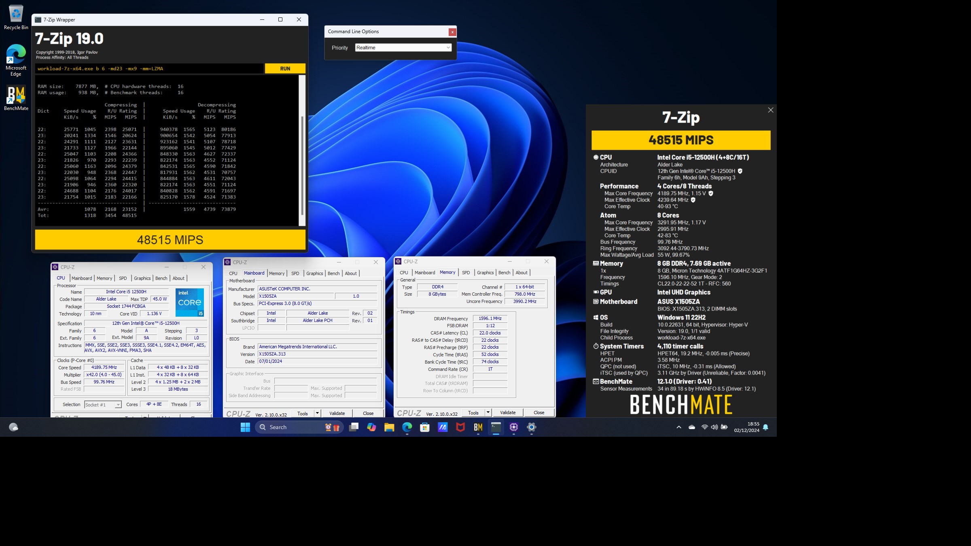
Task: Open the clock showing 18:55 02/12/2024
Action: point(747,427)
